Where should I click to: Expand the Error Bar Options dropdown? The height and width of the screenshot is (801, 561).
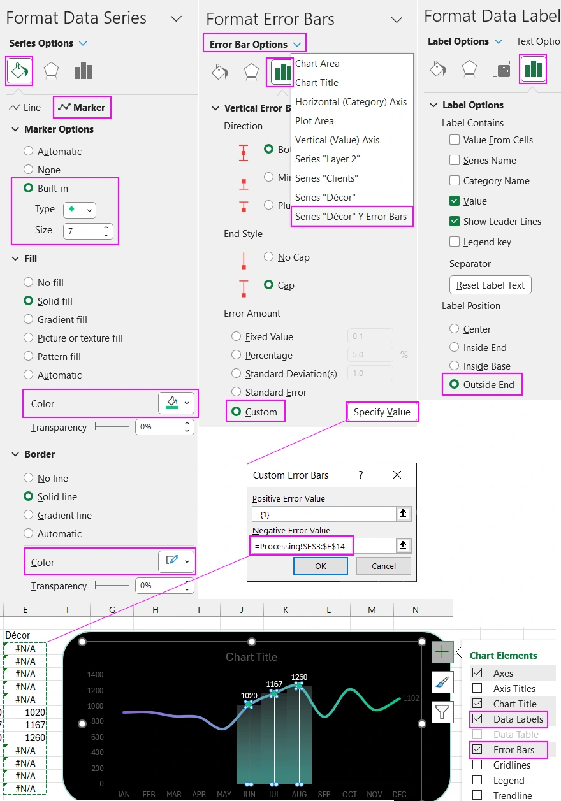(298, 45)
